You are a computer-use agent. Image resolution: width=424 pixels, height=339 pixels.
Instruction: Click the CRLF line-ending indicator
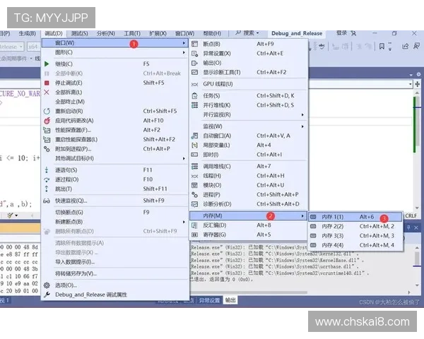coord(411,215)
